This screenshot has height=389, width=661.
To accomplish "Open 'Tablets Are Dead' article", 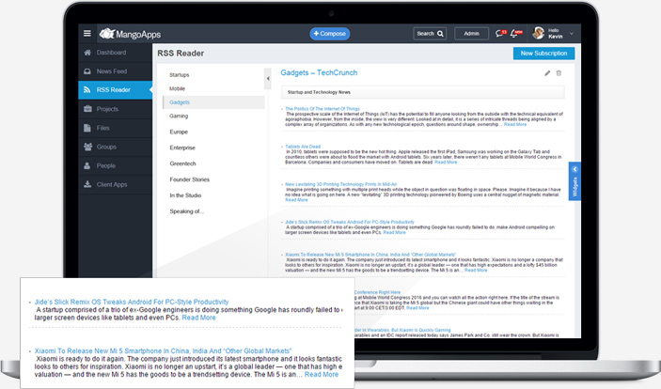I will point(303,147).
